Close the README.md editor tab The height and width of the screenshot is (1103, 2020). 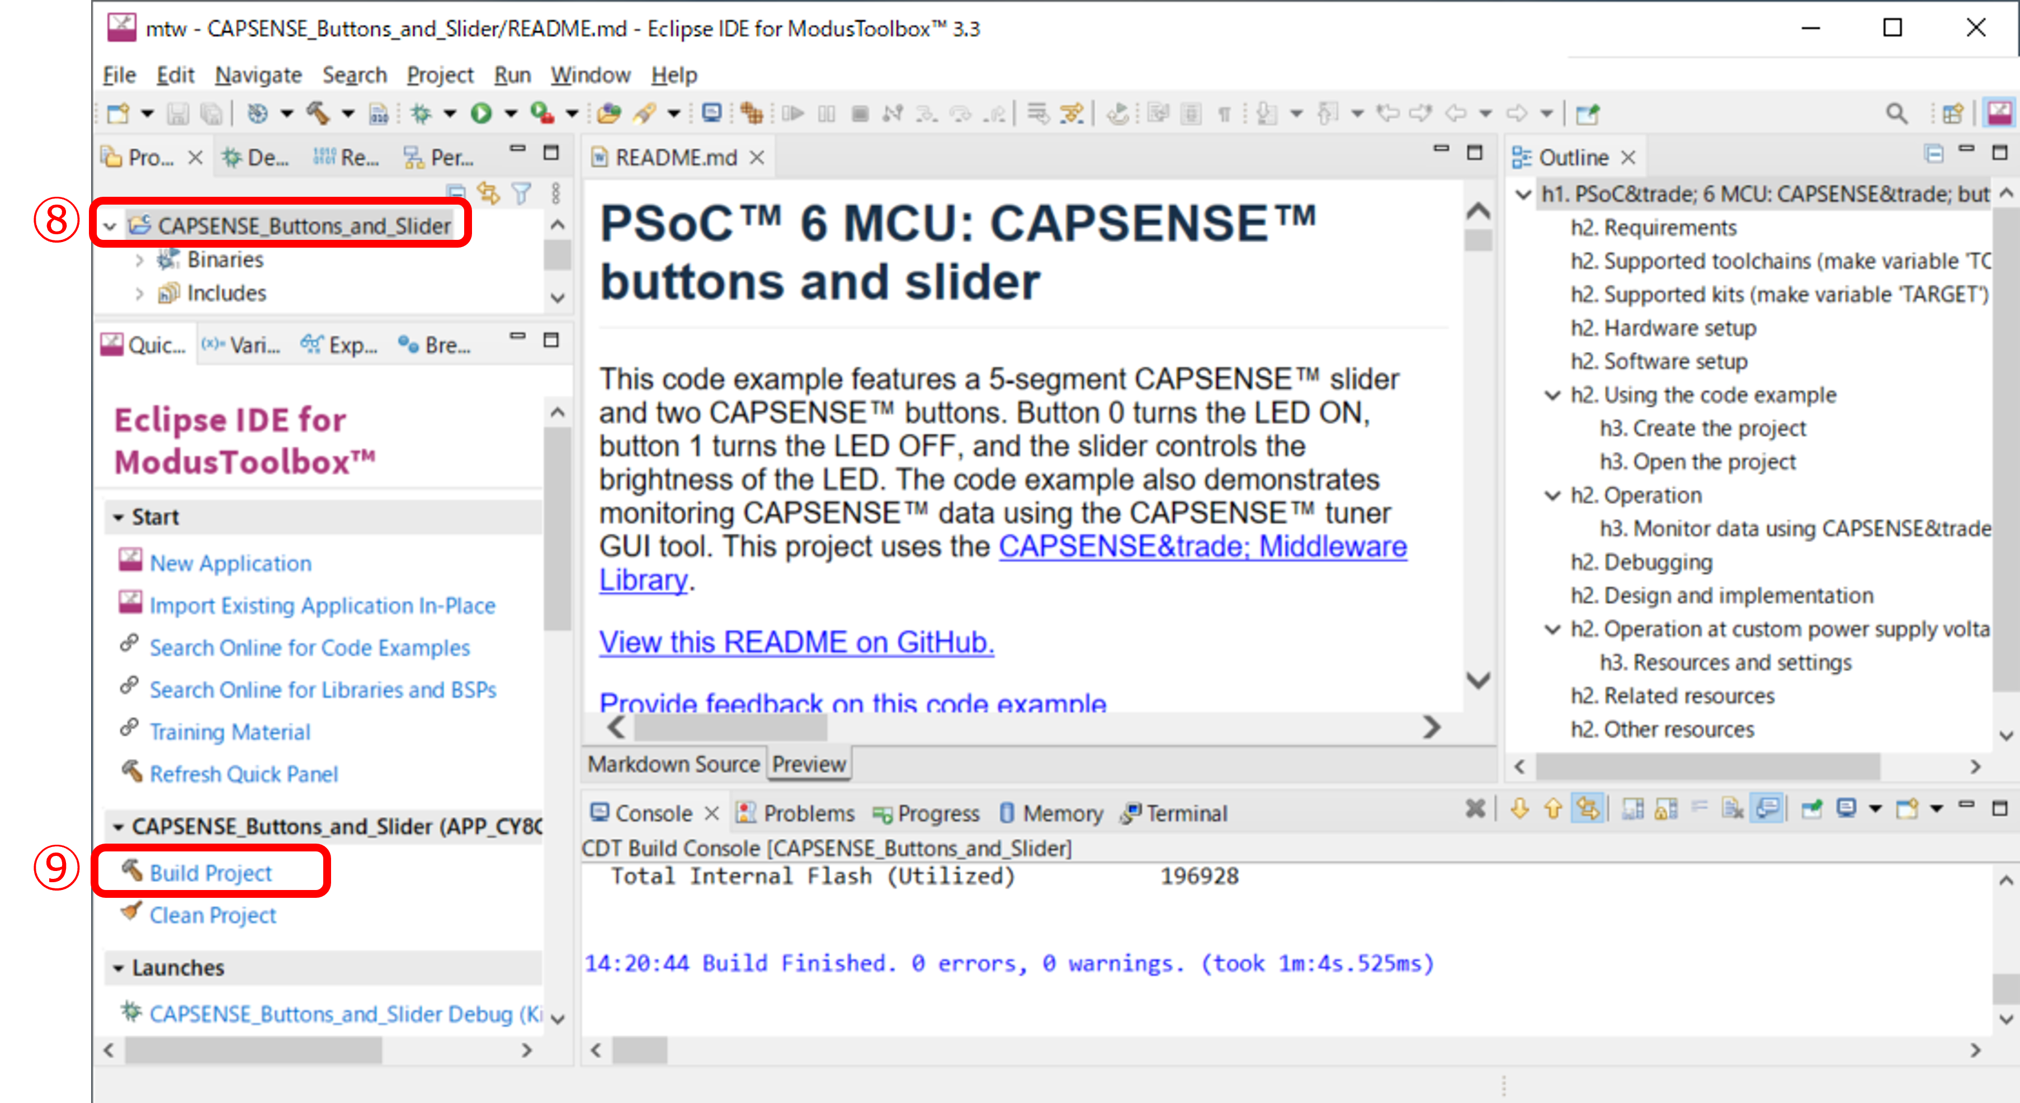tap(757, 158)
